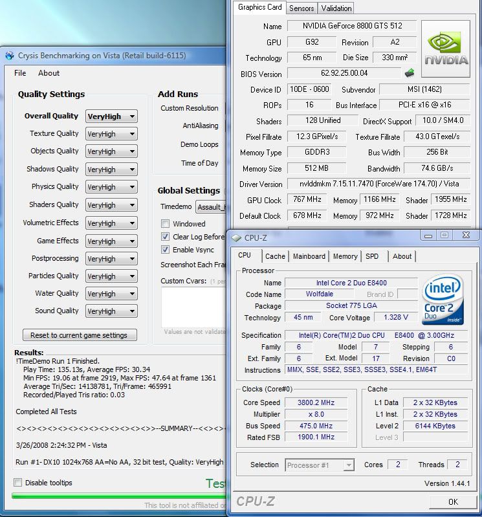Viewport: 482px width, 517px height.
Task: Click the NVIDIA logo in GPU-Z
Action: [446, 49]
